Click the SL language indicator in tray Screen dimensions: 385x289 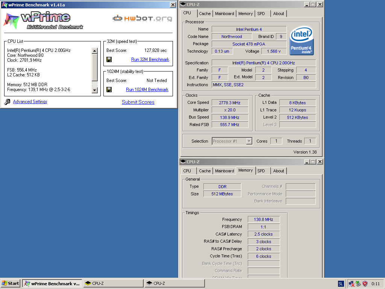(x=340, y=284)
